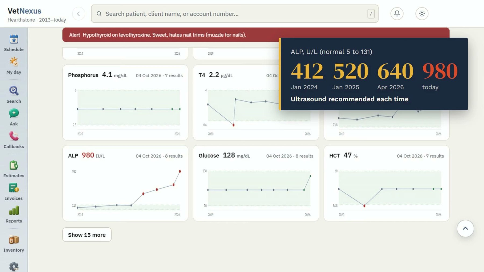
Task: Open the Search magnifier in sidebar
Action: [x=14, y=91]
